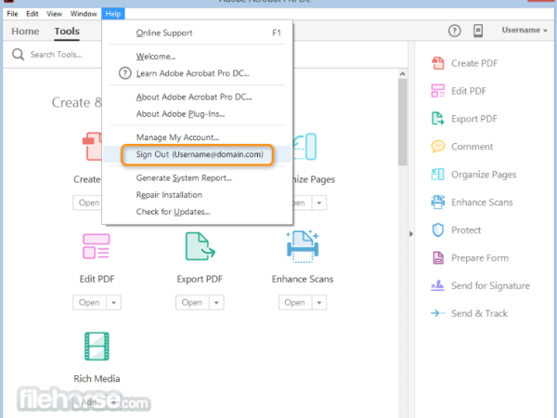This screenshot has height=418, width=557.
Task: Close the Help menu by clicking Help
Action: click(x=113, y=14)
